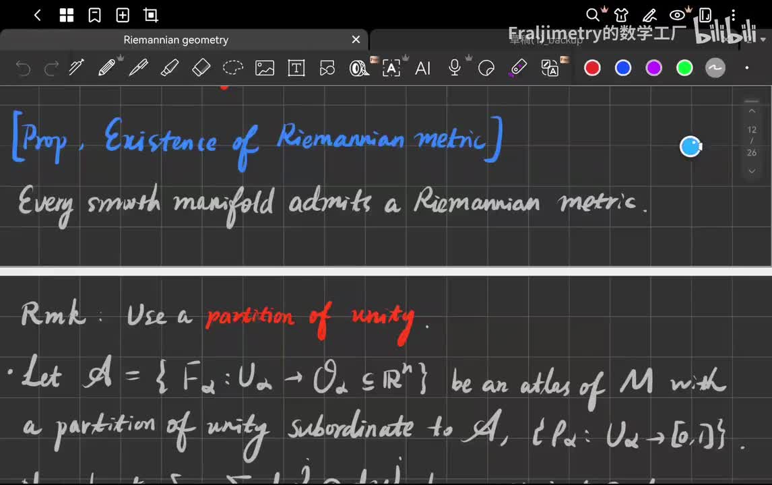Insert a text box
Image resolution: width=772 pixels, height=485 pixels.
pos(296,68)
